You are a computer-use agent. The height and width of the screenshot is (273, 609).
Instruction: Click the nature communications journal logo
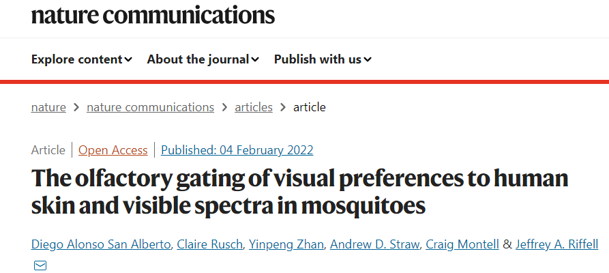pyautogui.click(x=153, y=15)
